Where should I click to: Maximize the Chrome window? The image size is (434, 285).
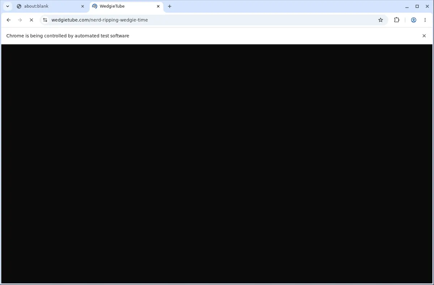[x=417, y=6]
